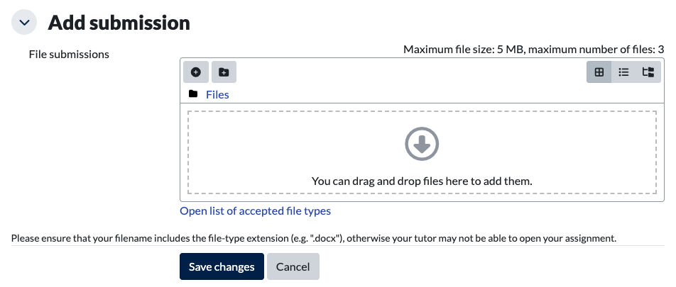Switch to icon grid view
This screenshot has height=287, width=676.
[x=599, y=72]
